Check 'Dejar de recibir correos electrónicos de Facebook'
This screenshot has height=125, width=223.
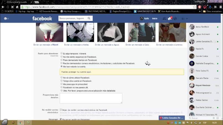point(61,110)
